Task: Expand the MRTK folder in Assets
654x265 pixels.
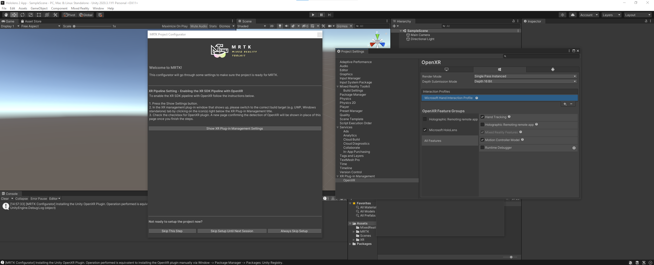Action: tap(354, 232)
